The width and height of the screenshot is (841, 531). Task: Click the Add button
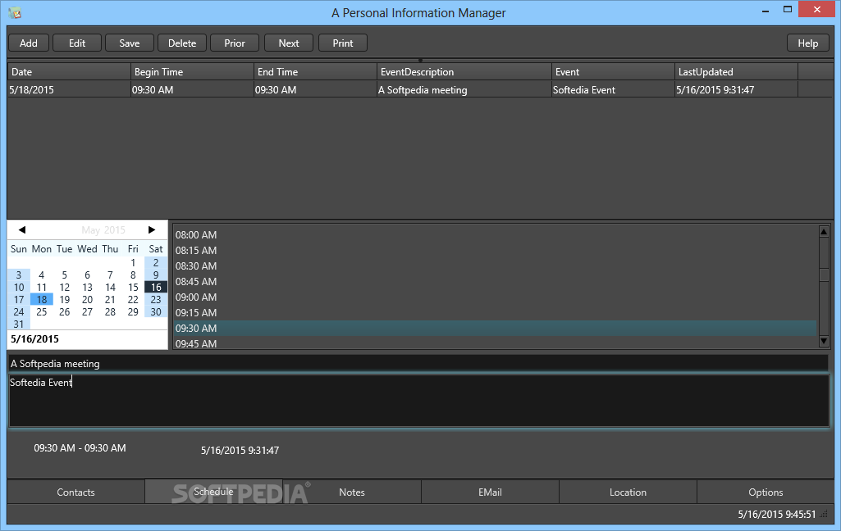[x=29, y=43]
